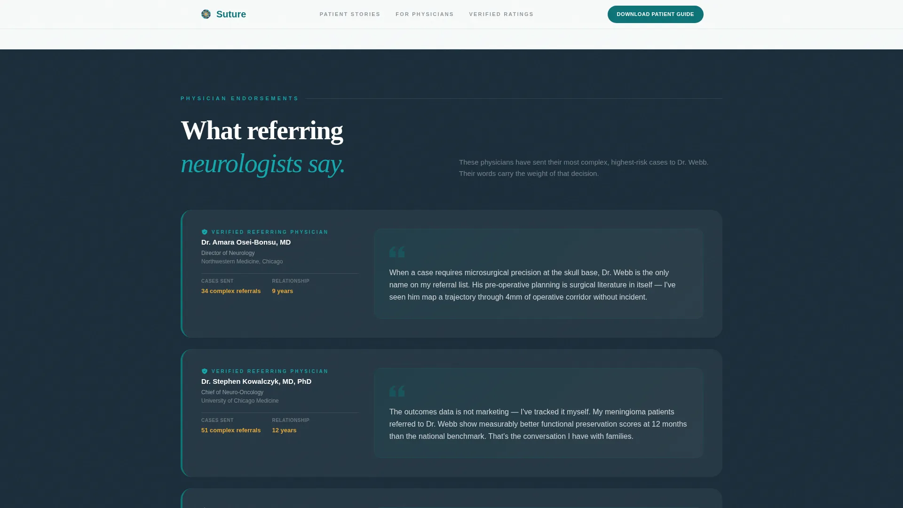Click the 'Physician Endorsements' section label
903x508 pixels.
point(240,98)
